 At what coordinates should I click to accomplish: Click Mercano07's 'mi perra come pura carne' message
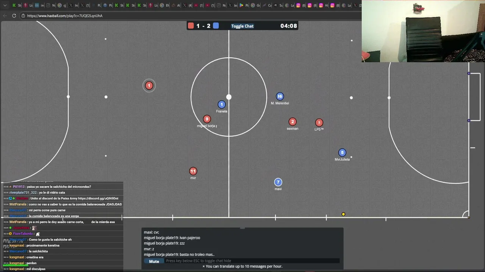[x=47, y=210]
